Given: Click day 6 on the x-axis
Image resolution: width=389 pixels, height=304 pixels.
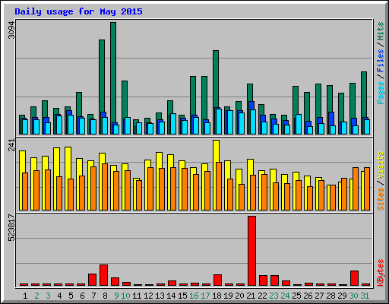Looking at the screenshot, I should coord(82,296).
